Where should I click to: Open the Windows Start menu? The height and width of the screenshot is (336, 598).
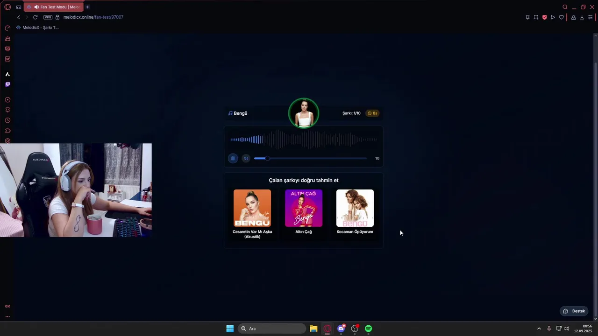(x=230, y=329)
